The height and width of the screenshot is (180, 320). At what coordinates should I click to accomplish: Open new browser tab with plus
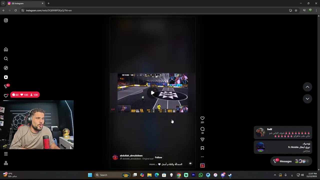pos(48,3)
